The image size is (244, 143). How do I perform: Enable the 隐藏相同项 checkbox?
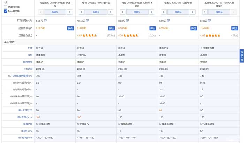pos(6,7)
